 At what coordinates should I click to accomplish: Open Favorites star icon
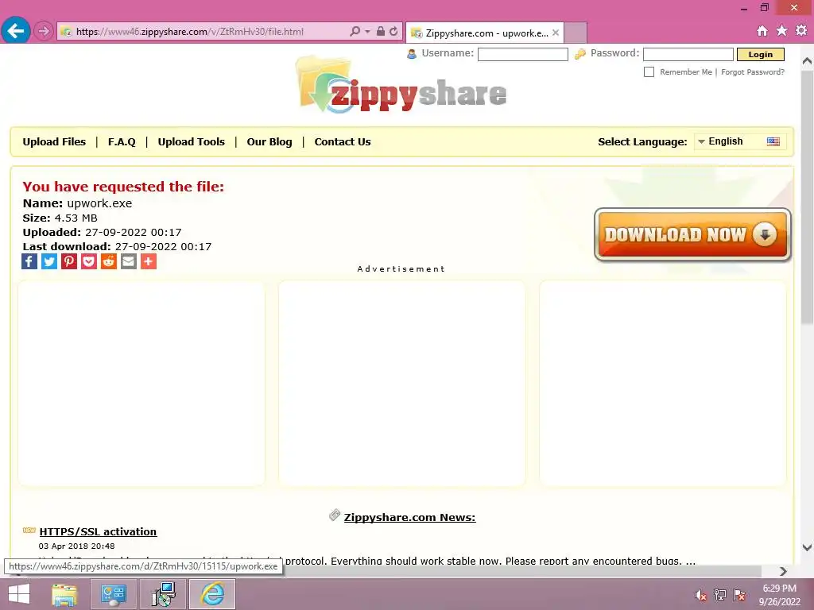[782, 31]
